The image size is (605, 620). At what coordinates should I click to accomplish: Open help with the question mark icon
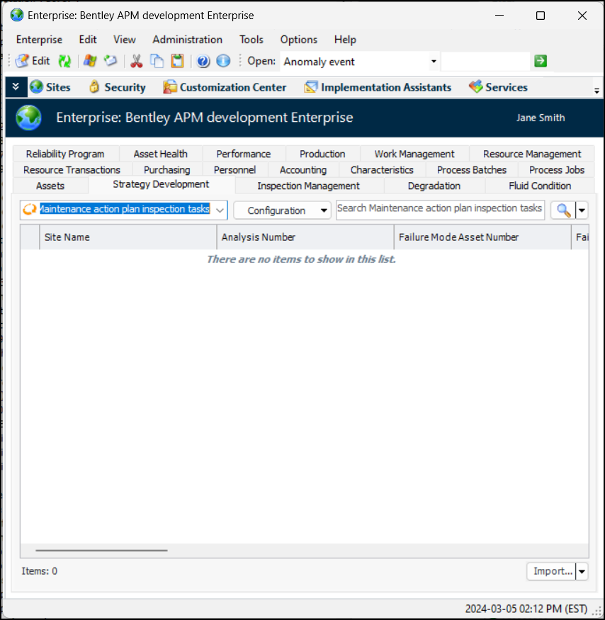pyautogui.click(x=203, y=61)
